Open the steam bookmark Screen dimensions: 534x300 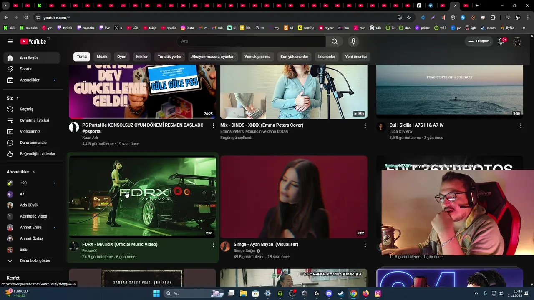click(x=488, y=28)
